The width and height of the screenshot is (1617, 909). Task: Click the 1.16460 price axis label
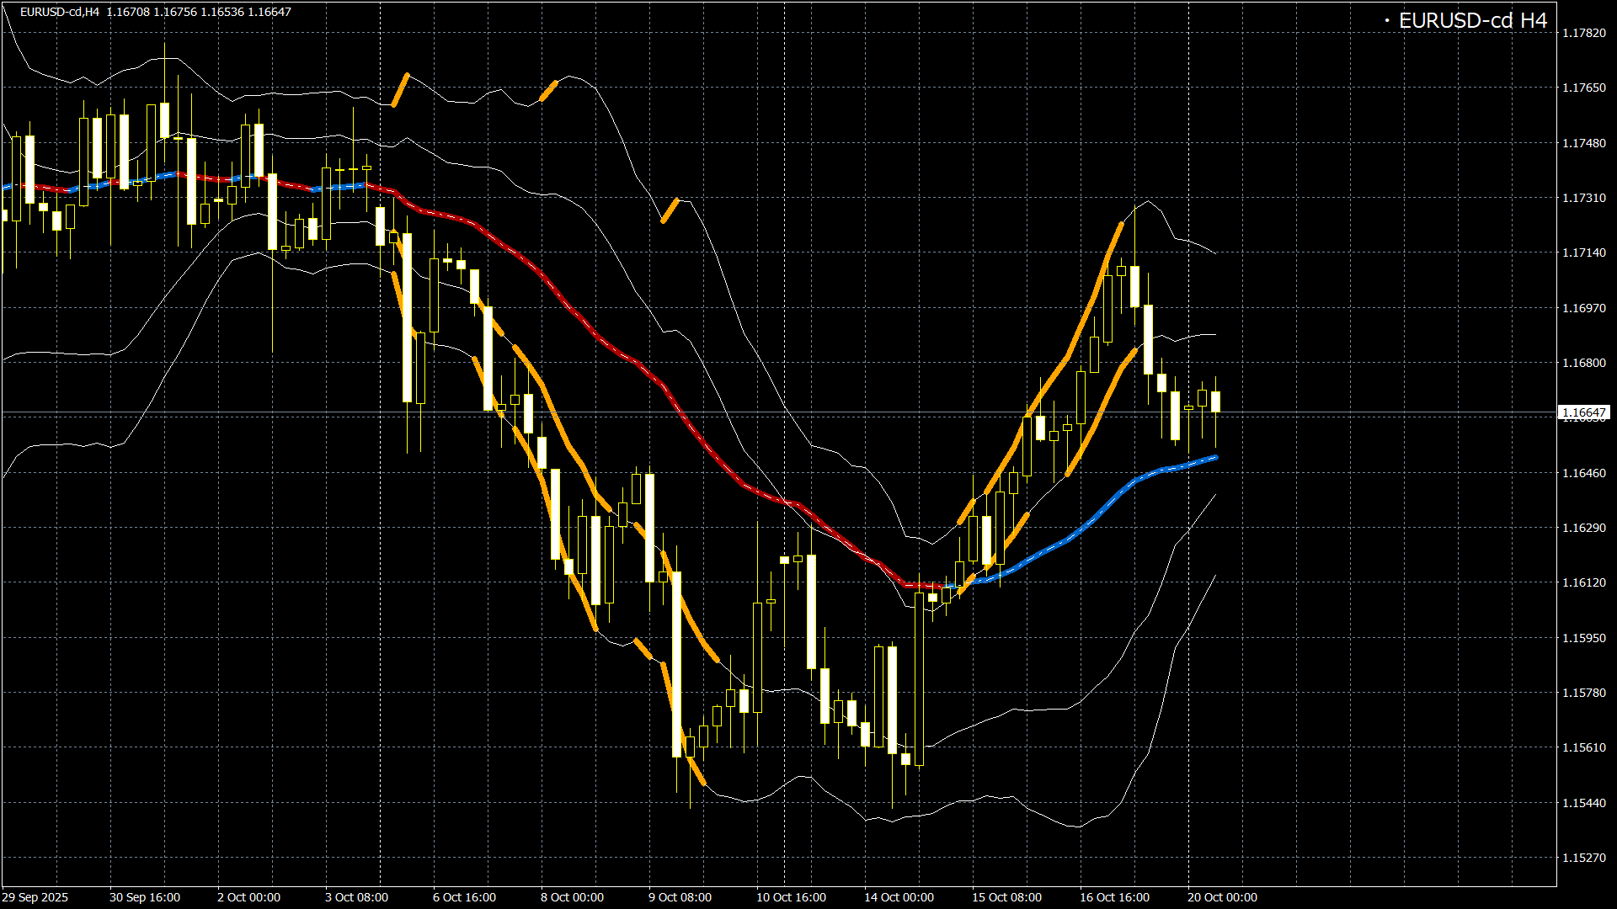coord(1583,473)
